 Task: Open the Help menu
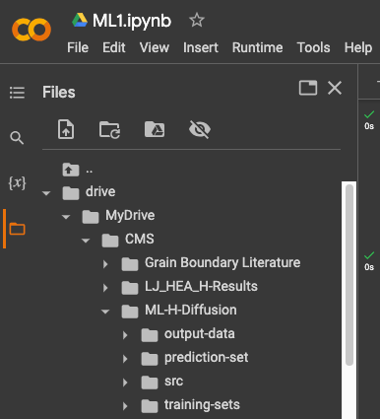(x=358, y=47)
